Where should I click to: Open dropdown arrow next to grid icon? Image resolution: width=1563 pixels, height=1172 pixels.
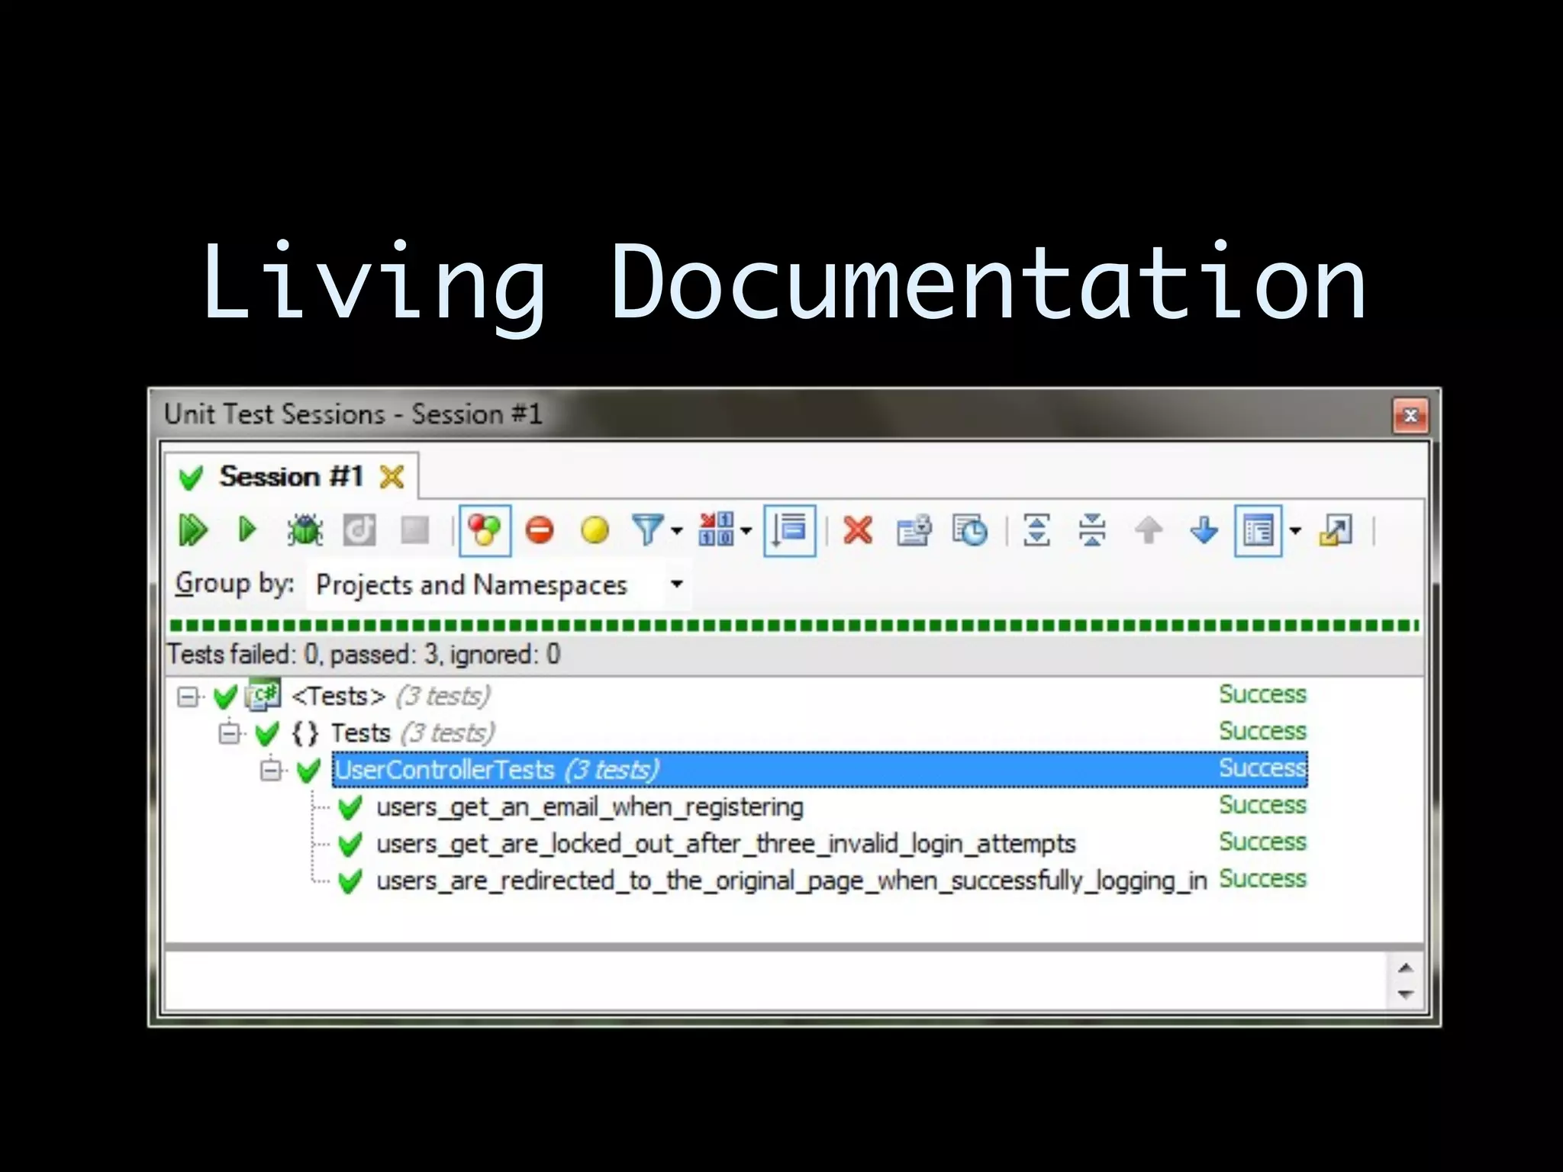point(746,530)
